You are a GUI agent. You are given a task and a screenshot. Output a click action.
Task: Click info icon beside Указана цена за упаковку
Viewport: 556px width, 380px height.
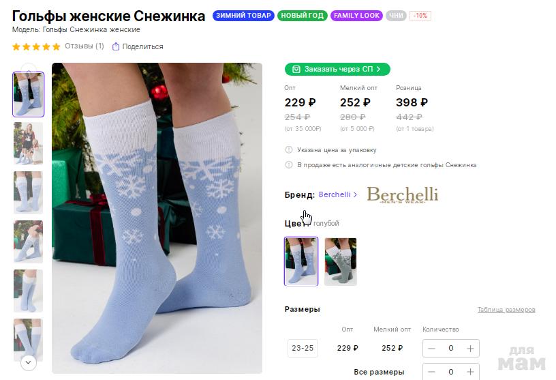click(x=289, y=150)
